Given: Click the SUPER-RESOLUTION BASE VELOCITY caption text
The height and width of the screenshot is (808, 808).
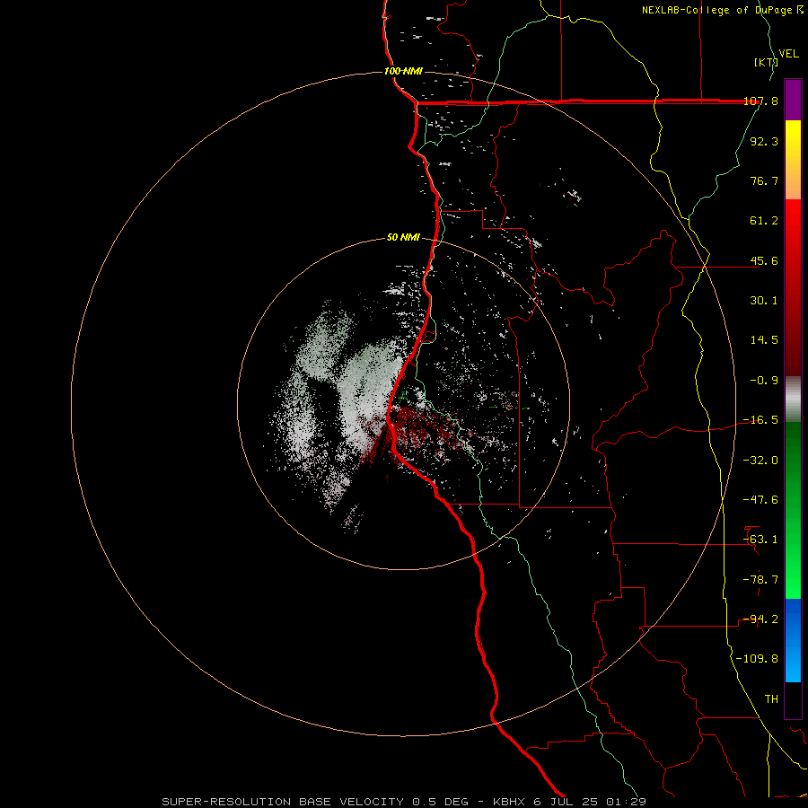Looking at the screenshot, I should click(283, 802).
